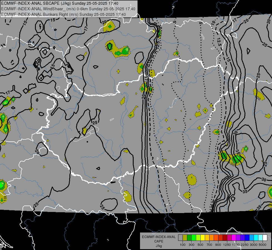Click the 1250 tick label in legend
Image resolution: width=272 pixels, height=250 pixels.
click(227, 245)
